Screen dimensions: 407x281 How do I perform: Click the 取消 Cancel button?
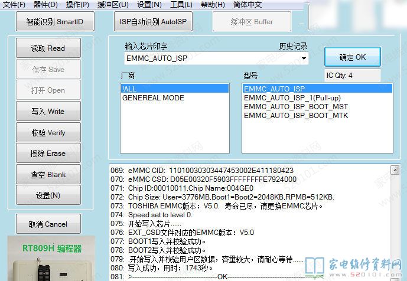[48, 224]
